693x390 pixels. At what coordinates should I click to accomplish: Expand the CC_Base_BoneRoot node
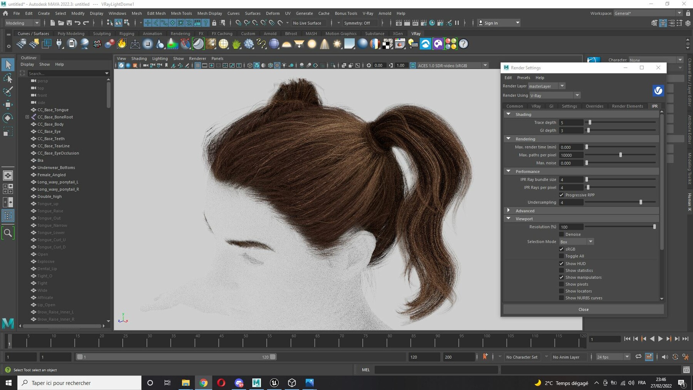[x=27, y=117]
